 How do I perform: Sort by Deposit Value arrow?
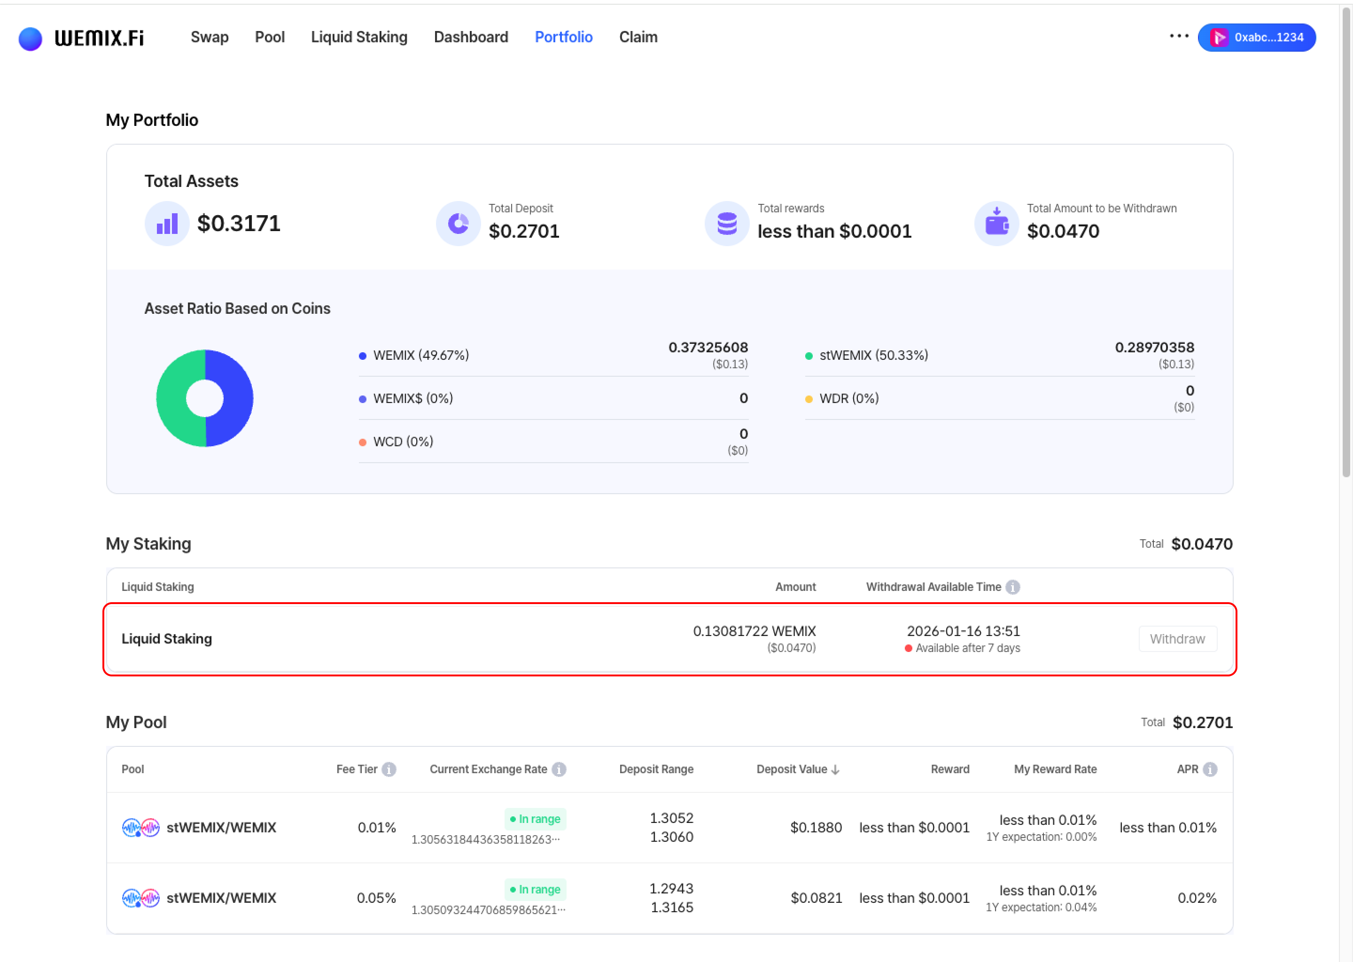tap(836, 769)
